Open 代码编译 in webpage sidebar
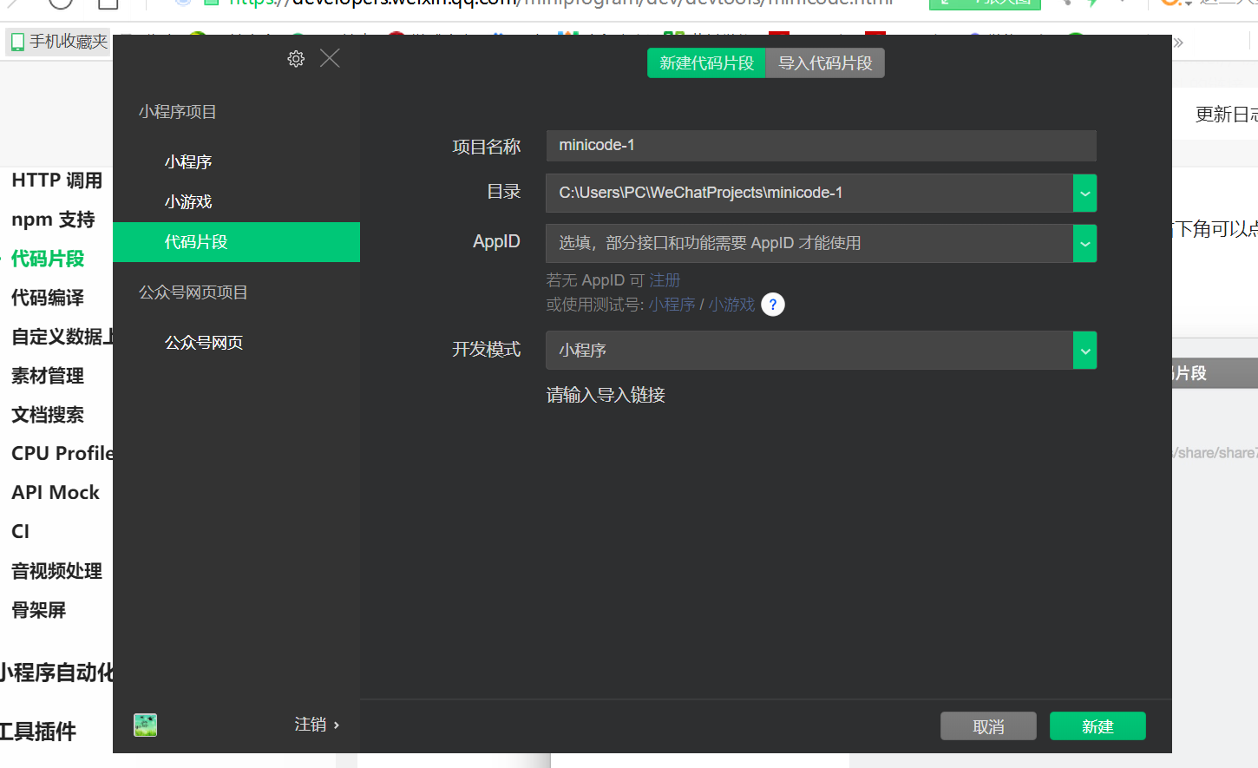This screenshot has width=1258, height=768. (48, 298)
